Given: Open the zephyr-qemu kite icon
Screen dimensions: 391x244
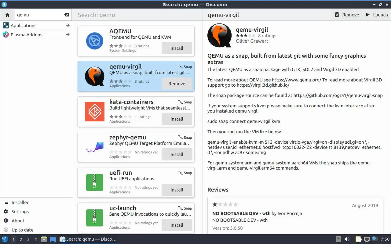Looking at the screenshot, I should (94, 147).
